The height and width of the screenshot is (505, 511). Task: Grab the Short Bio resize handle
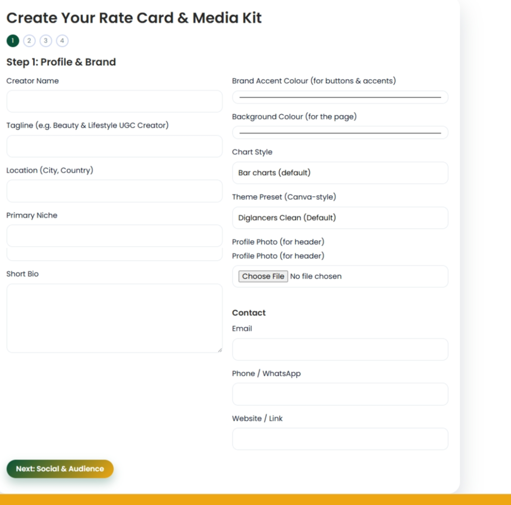[220, 350]
